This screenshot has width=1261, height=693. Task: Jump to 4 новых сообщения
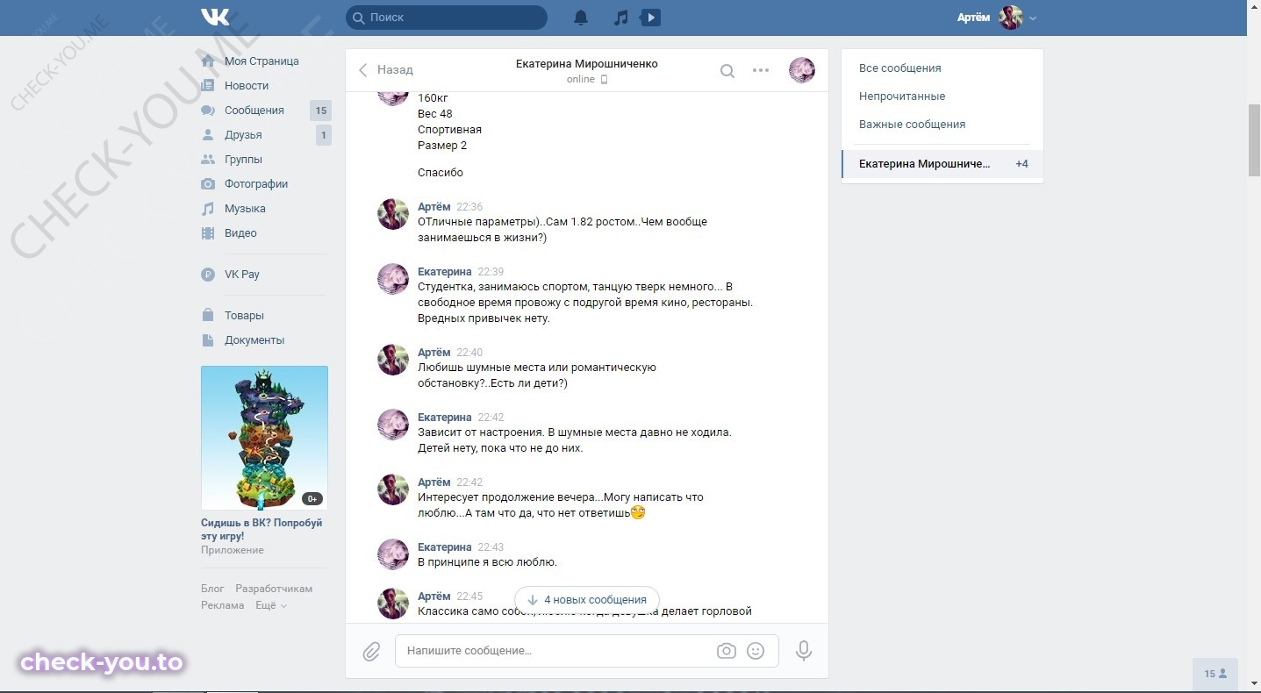pyautogui.click(x=586, y=600)
